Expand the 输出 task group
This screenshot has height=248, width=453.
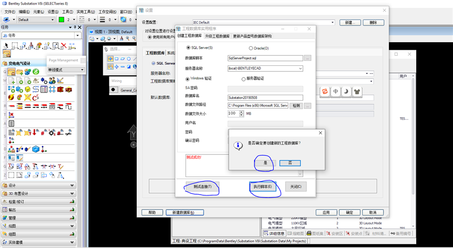pos(39,210)
